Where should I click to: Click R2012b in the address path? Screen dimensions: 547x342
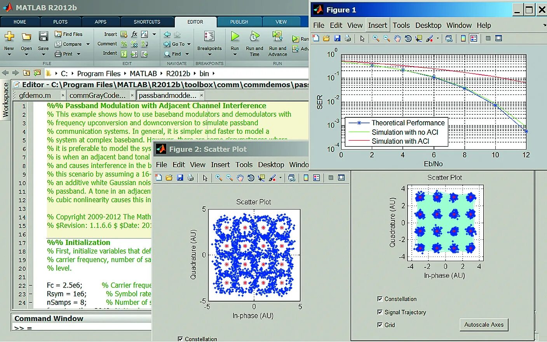pyautogui.click(x=178, y=73)
